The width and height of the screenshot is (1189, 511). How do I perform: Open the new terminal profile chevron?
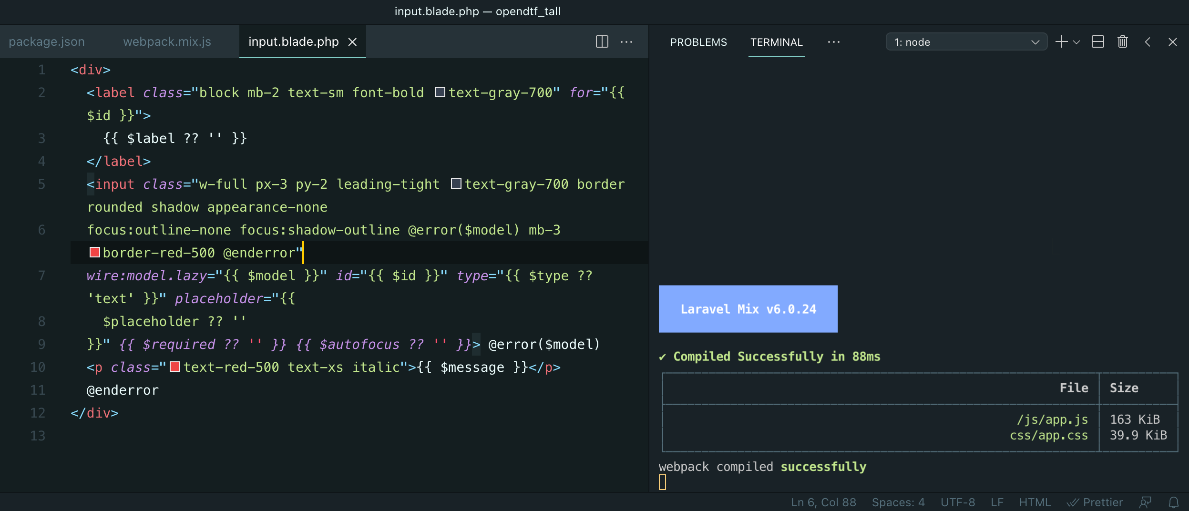(x=1076, y=42)
